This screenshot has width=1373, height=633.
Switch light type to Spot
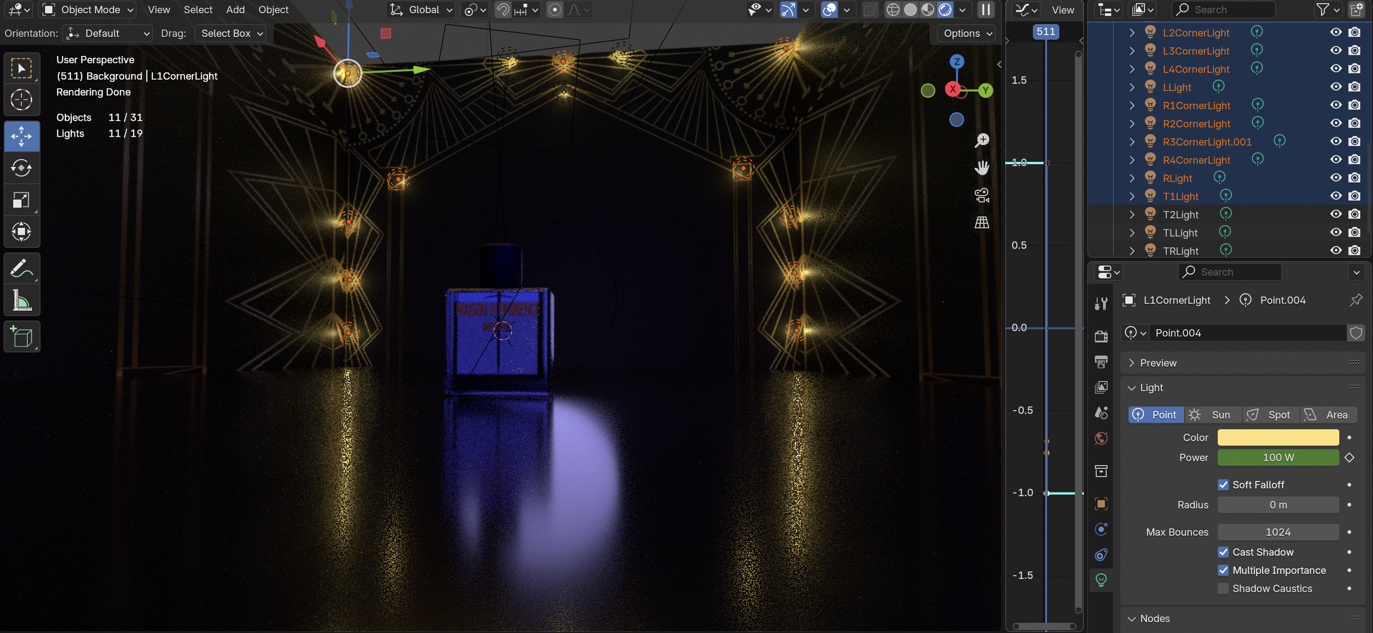click(x=1271, y=415)
